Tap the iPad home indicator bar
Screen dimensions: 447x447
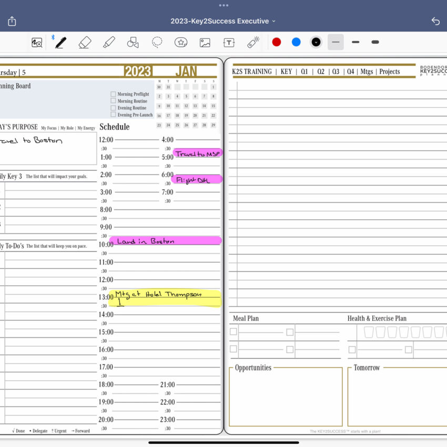tap(223, 443)
